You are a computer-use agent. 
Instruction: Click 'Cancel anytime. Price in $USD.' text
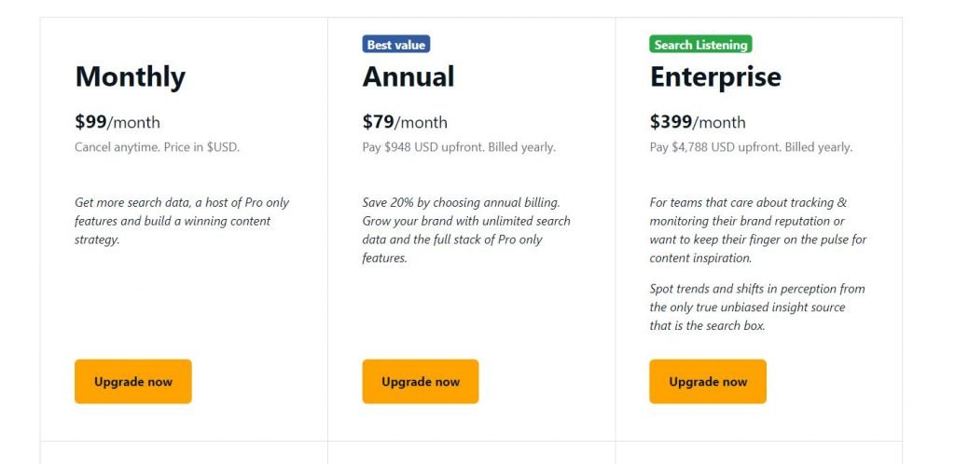pyautogui.click(x=157, y=147)
